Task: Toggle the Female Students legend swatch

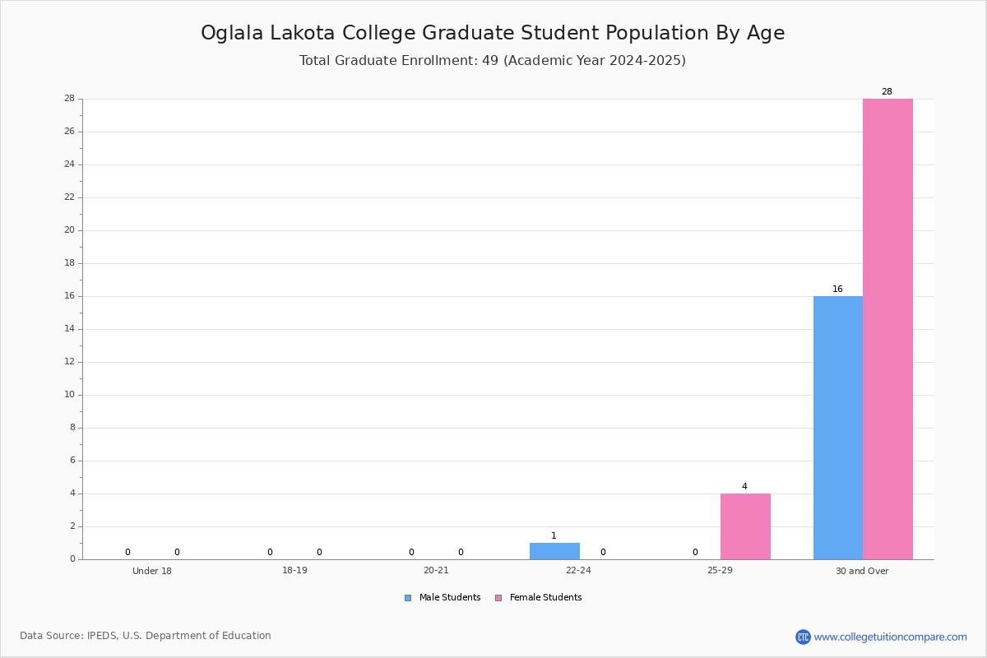Action: [498, 598]
